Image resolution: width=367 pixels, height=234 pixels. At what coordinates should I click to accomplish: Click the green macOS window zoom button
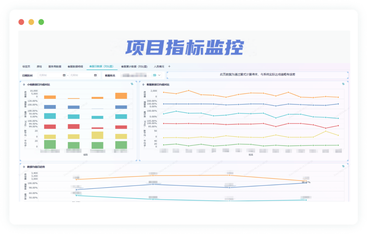coord(41,22)
